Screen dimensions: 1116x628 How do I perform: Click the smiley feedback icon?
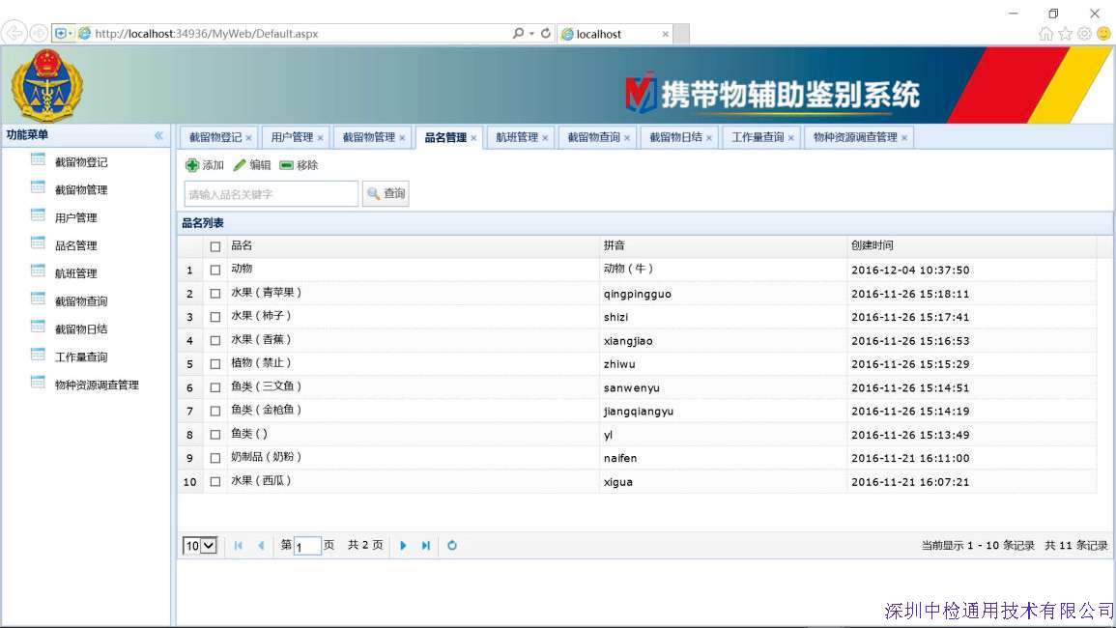[x=1103, y=34]
